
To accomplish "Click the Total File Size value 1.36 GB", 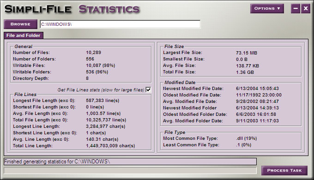I will (245, 72).
